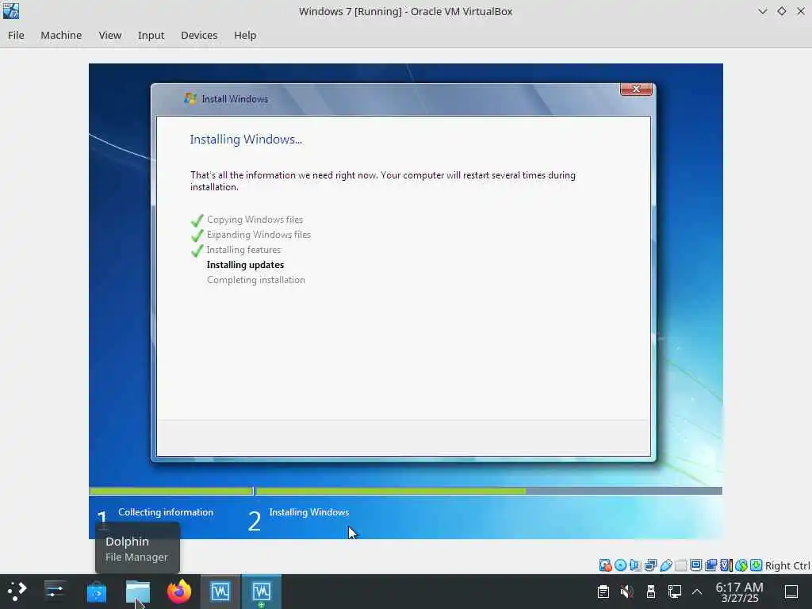Click the Copying Windows files text
The height and width of the screenshot is (609, 812).
point(255,220)
